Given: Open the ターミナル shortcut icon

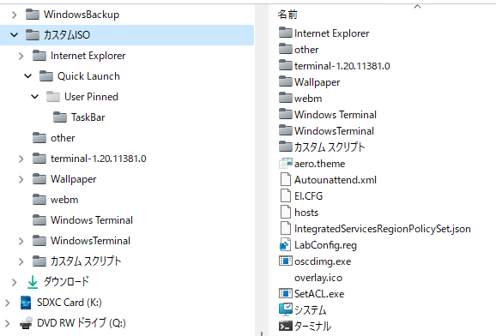Looking at the screenshot, I should coord(286,326).
